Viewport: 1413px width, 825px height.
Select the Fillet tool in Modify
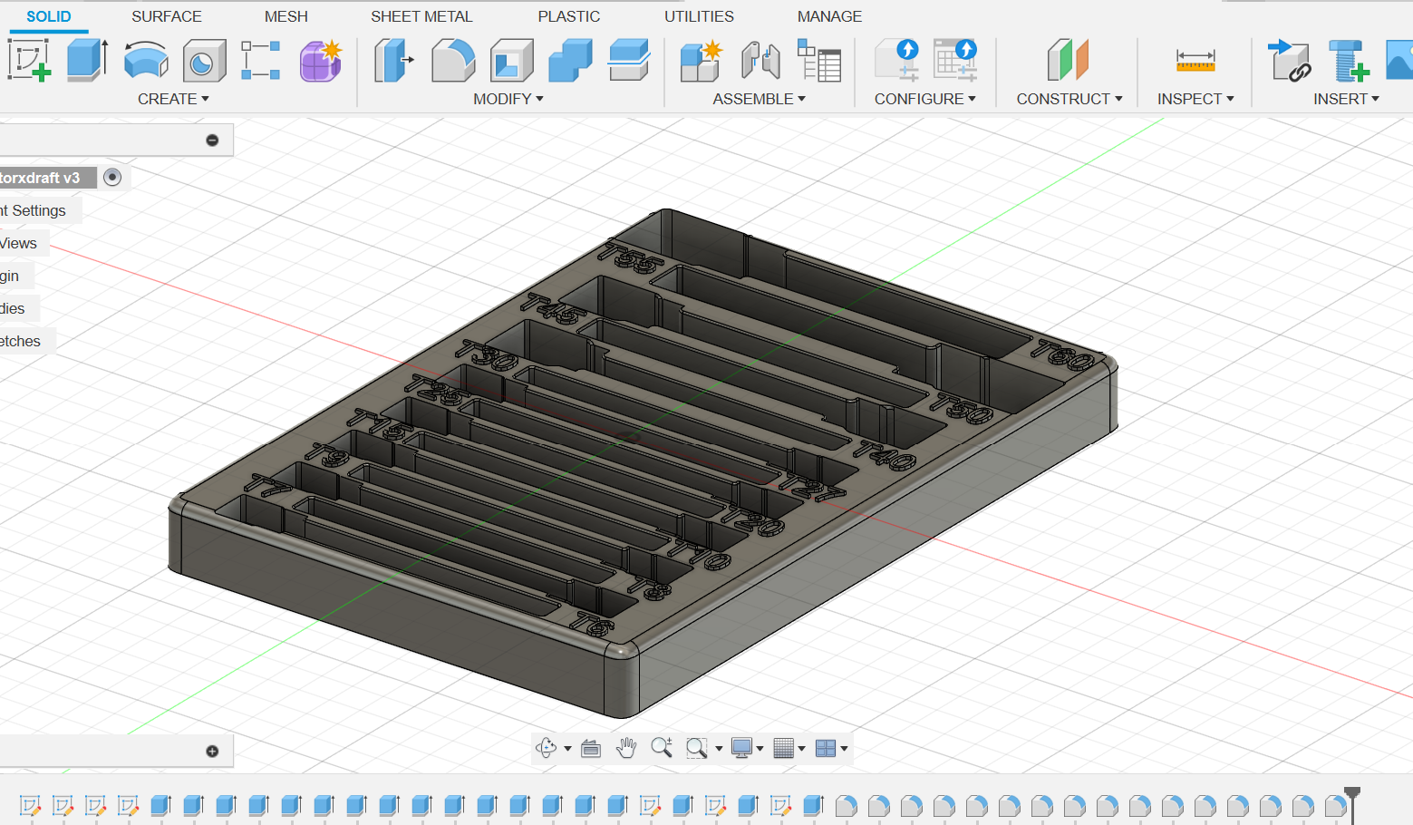point(453,60)
